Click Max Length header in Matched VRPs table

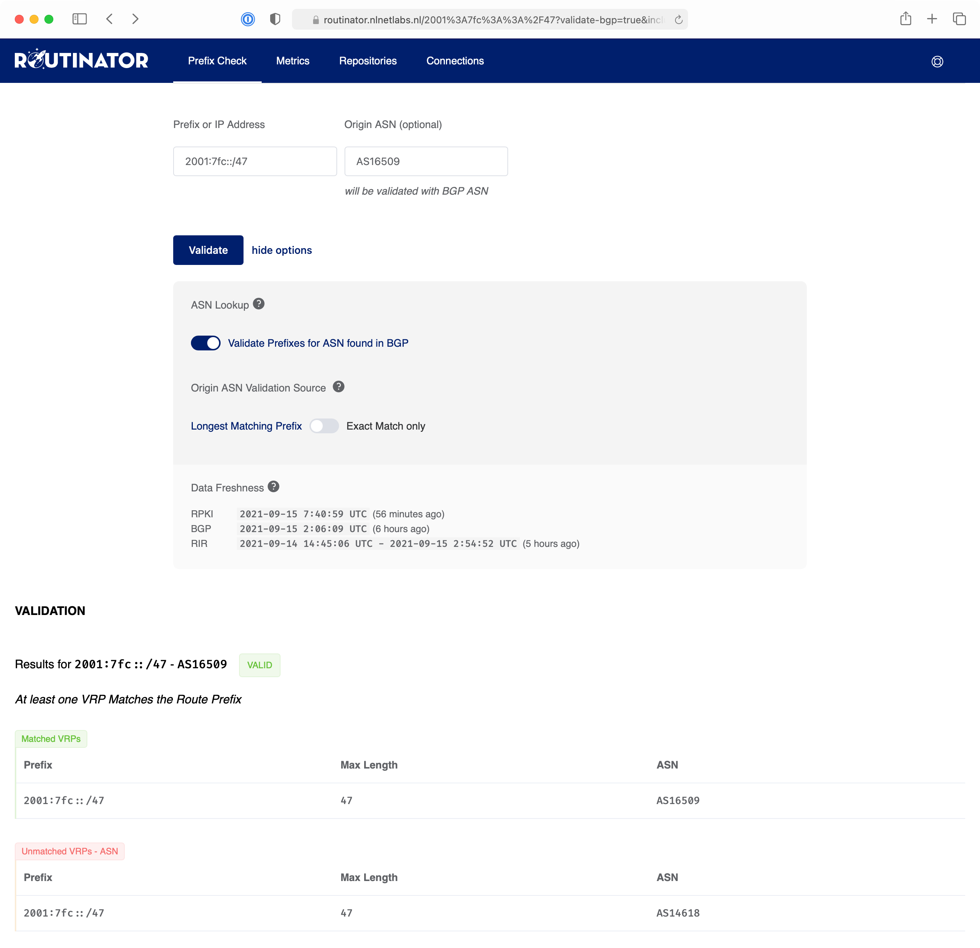(369, 765)
